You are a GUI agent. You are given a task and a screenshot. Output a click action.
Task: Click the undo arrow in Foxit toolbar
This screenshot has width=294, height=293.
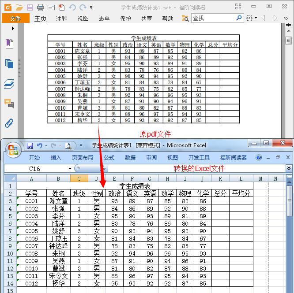click(x=72, y=7)
